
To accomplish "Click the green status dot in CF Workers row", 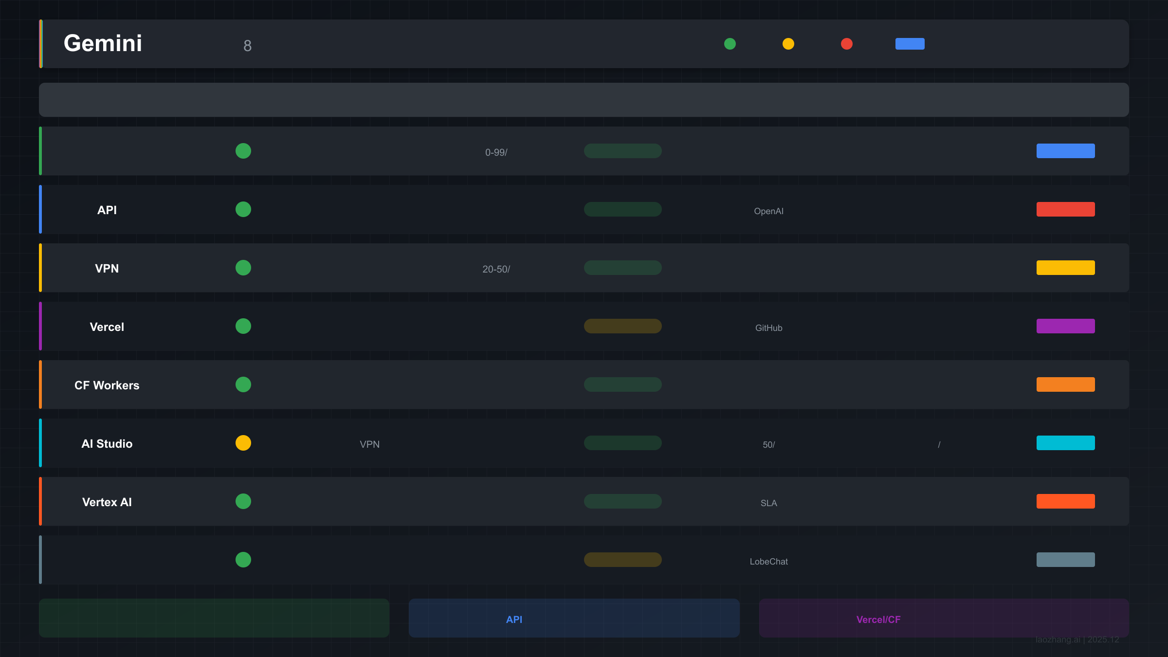I will pos(243,384).
